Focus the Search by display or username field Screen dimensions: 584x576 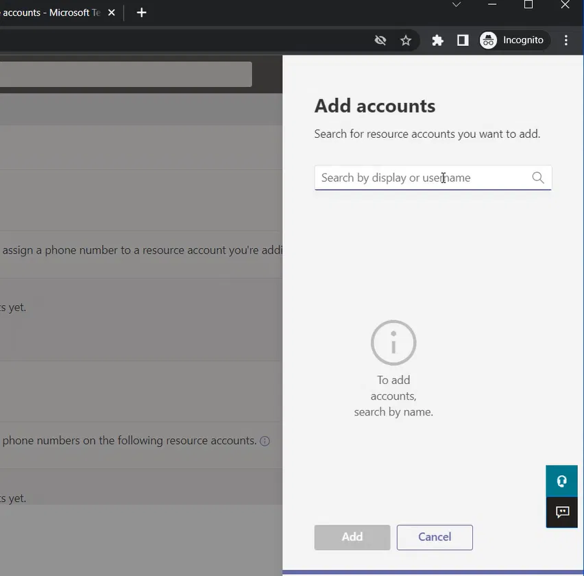422,178
